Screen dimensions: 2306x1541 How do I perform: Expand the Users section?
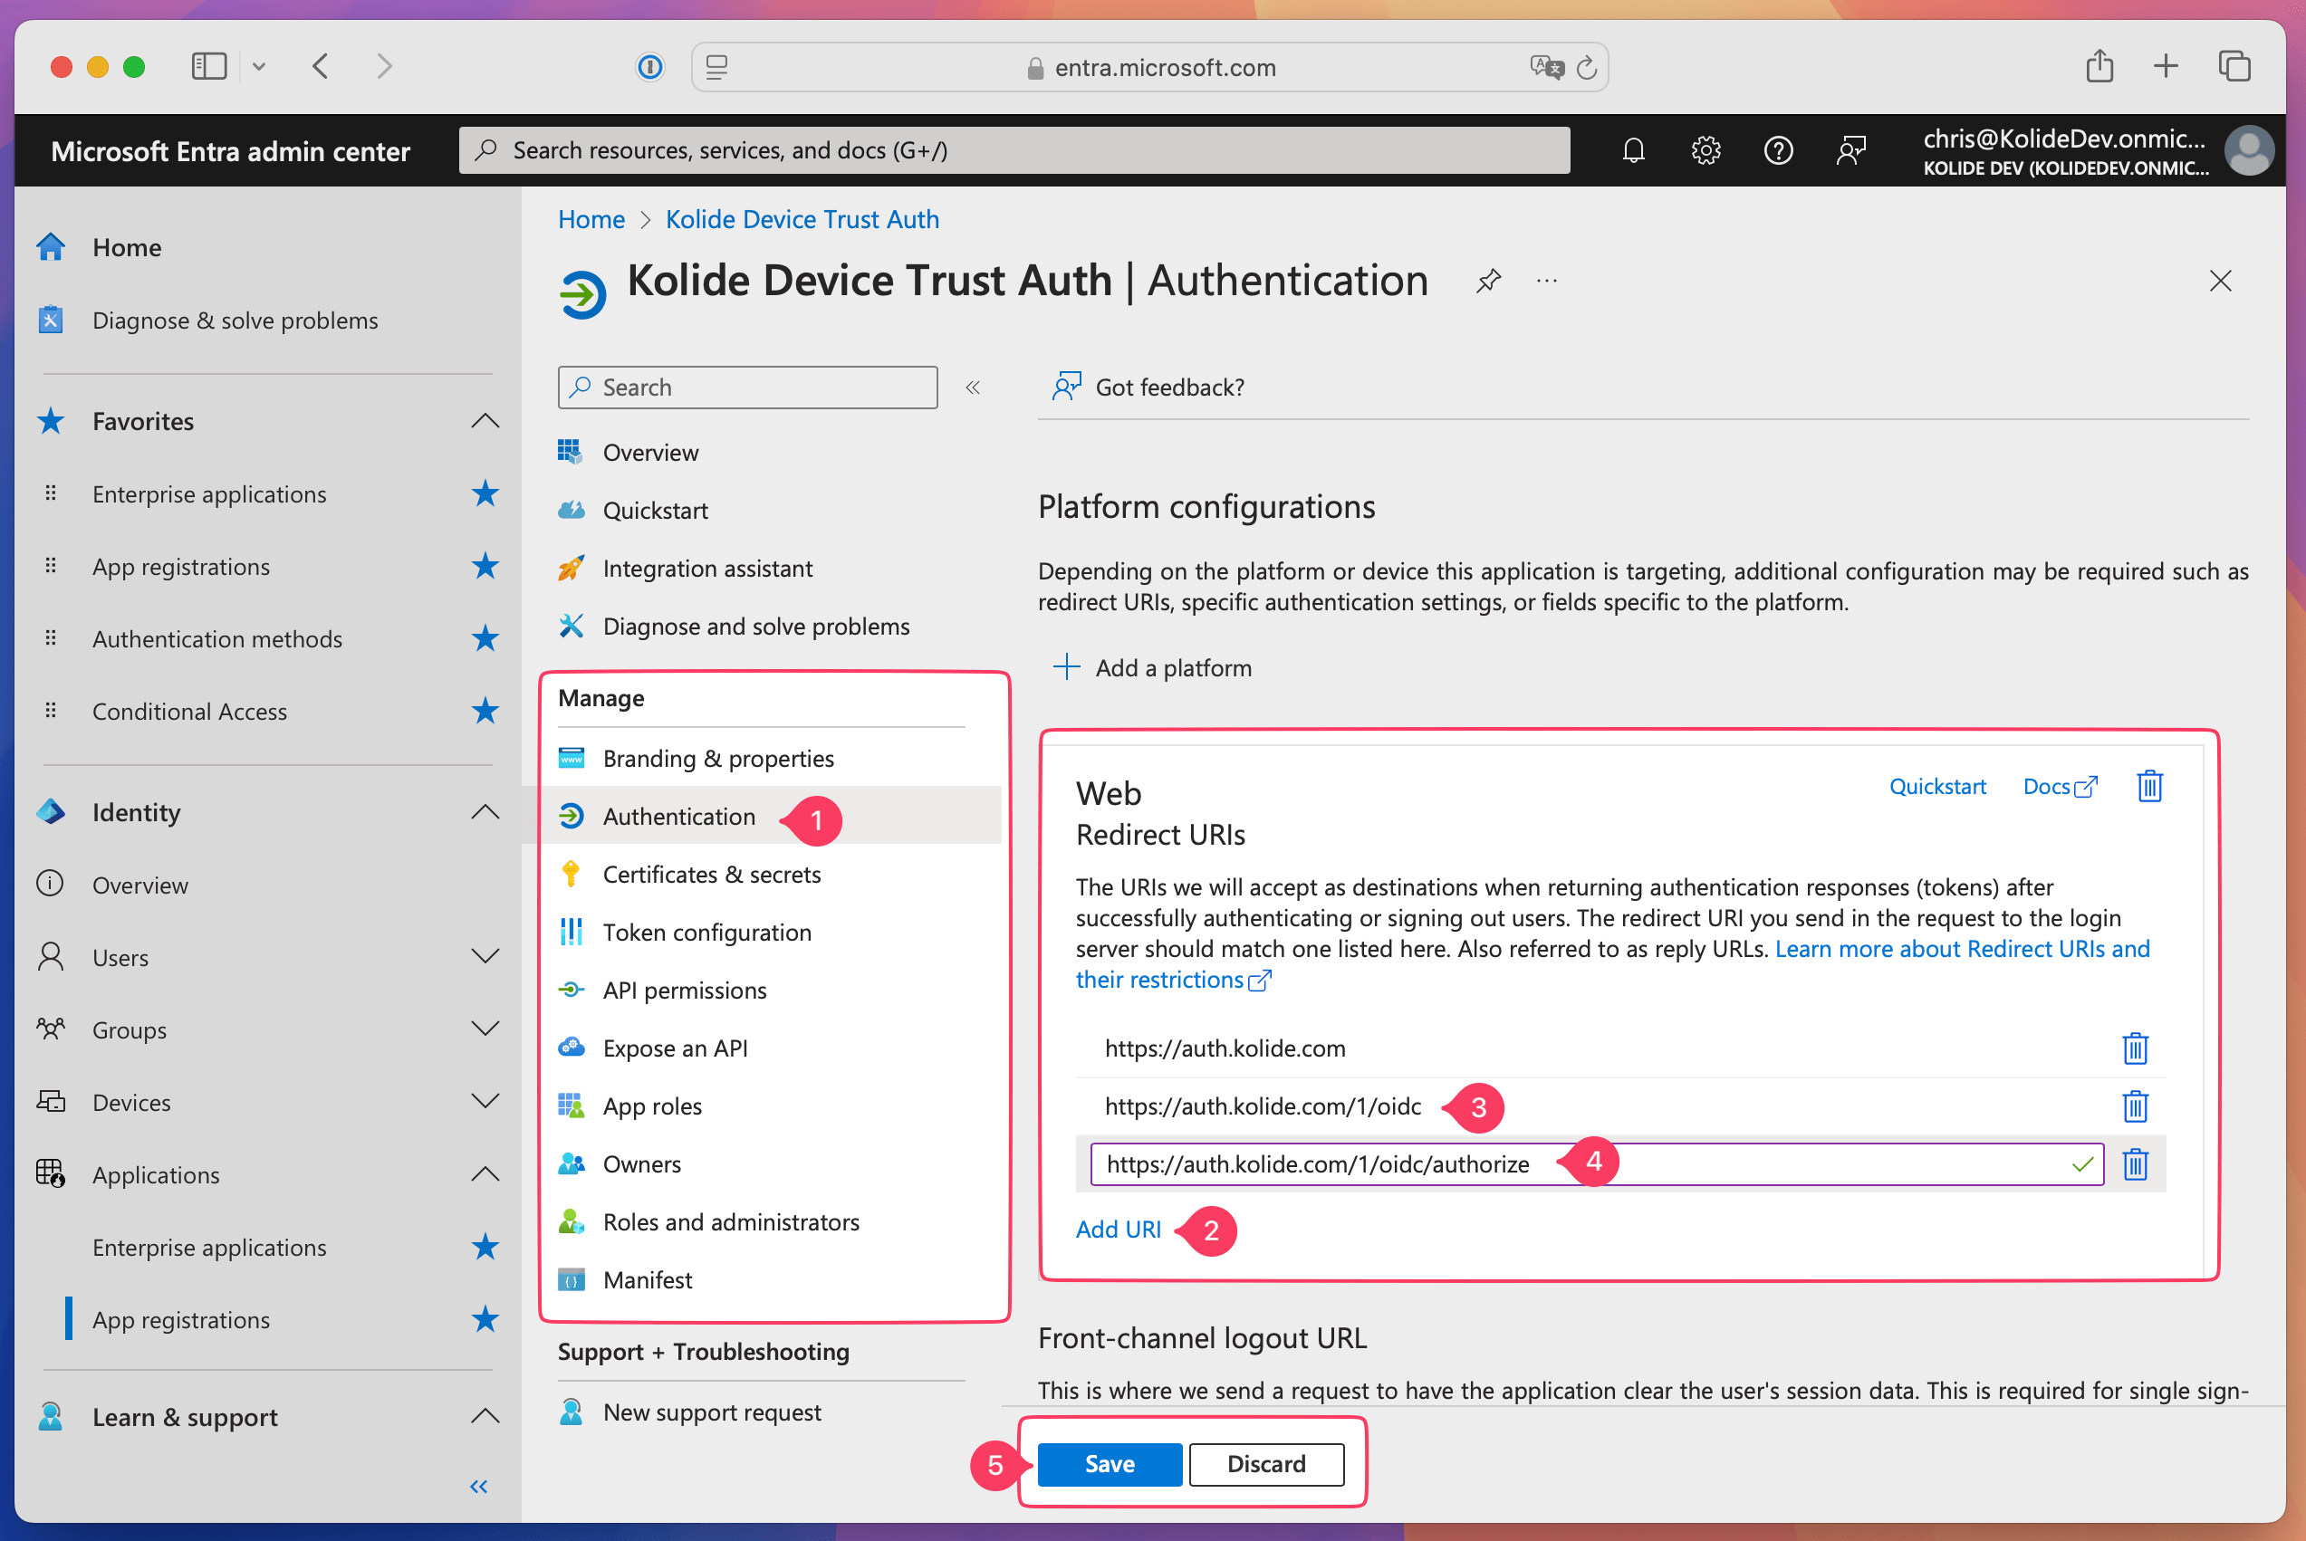(x=485, y=957)
